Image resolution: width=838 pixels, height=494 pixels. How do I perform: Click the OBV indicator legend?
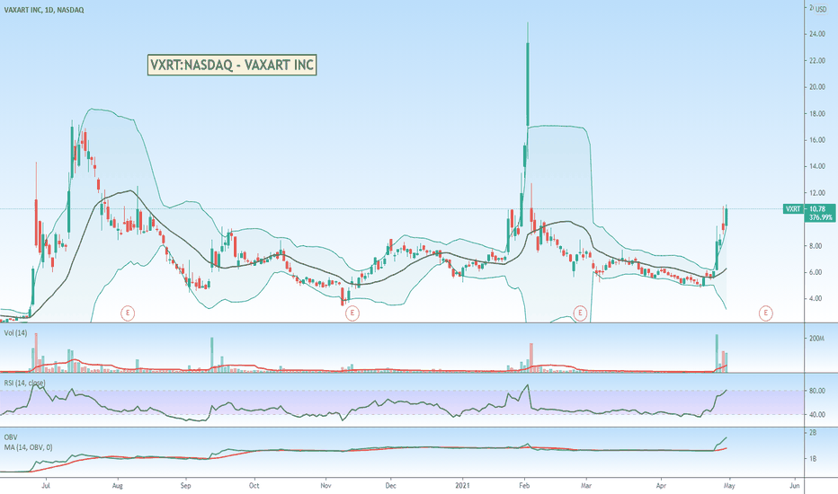(x=11, y=437)
